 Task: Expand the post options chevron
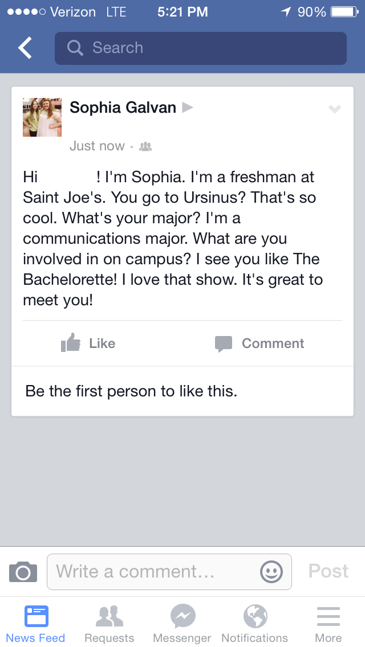335,109
